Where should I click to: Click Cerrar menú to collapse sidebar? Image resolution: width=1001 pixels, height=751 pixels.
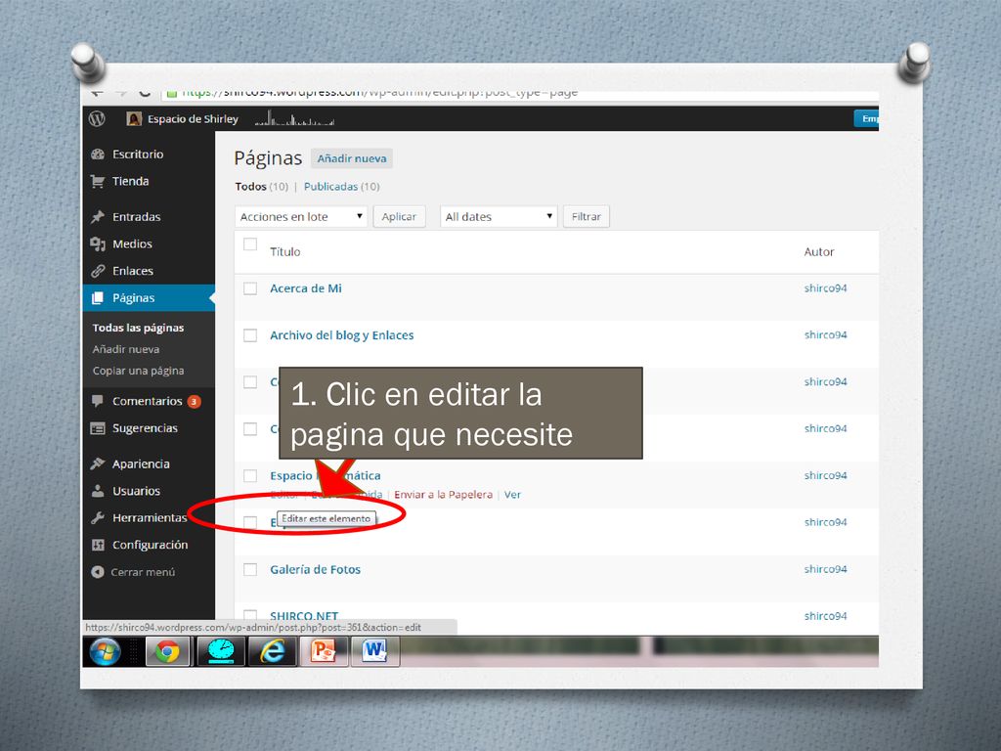[x=143, y=572]
